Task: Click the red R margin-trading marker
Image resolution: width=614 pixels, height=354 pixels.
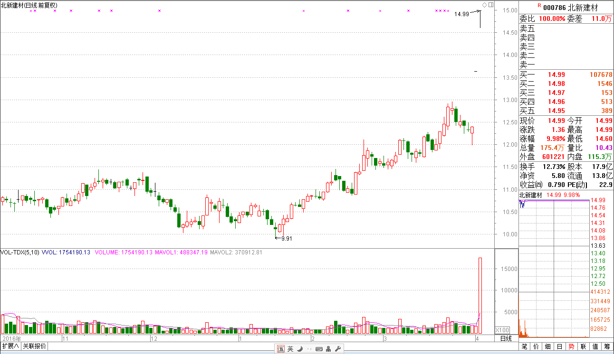Action: coord(539,6)
